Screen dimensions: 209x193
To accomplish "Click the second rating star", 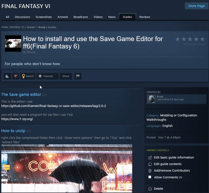I will 184,39.
